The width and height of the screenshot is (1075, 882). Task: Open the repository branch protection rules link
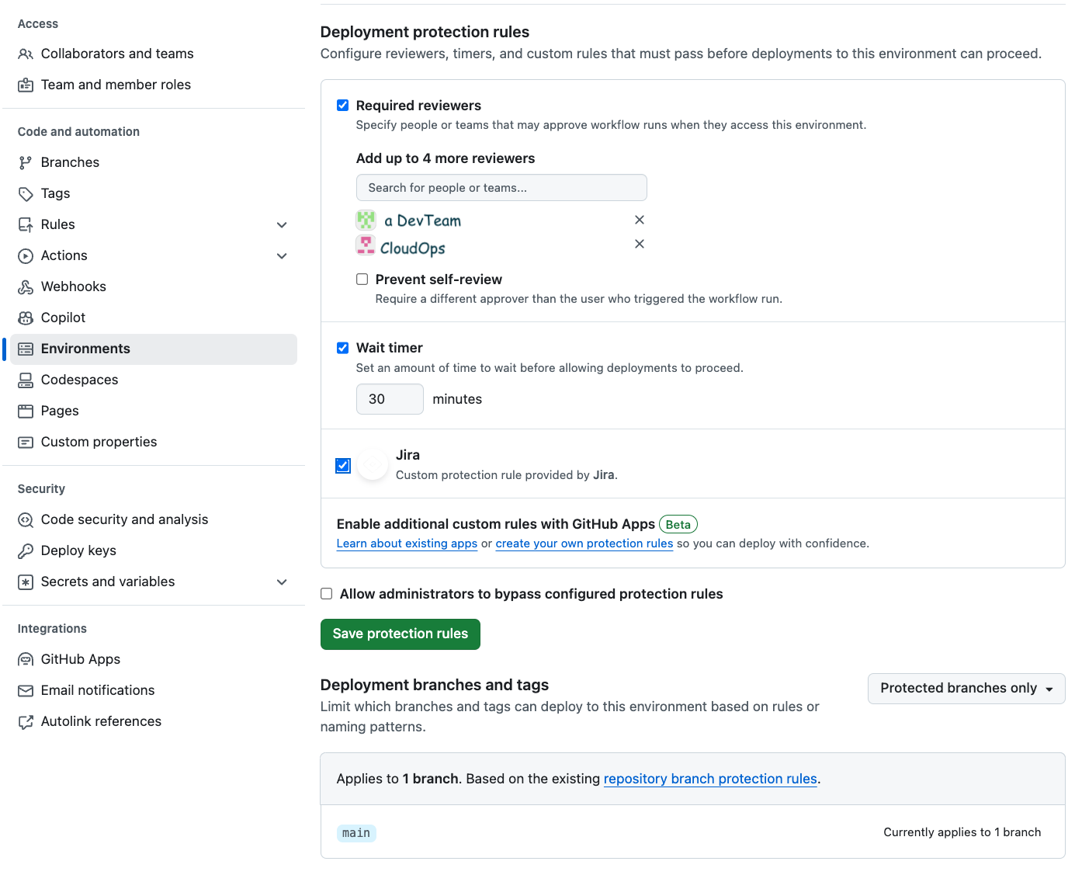pos(709,779)
